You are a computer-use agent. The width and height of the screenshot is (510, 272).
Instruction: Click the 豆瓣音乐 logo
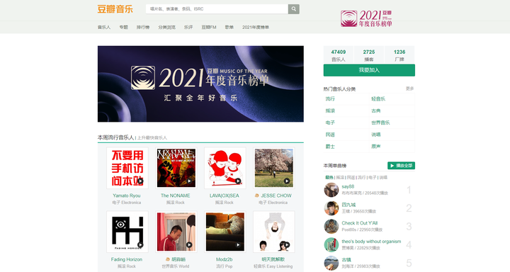tap(115, 8)
